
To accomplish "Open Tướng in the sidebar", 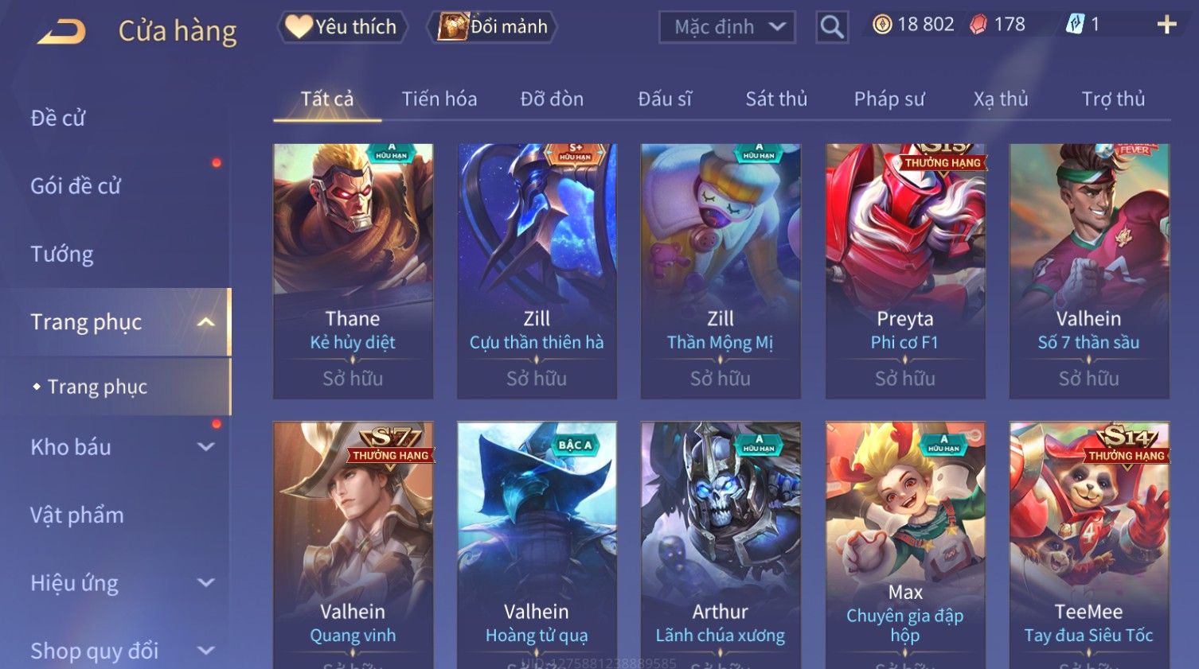I will 62,254.
